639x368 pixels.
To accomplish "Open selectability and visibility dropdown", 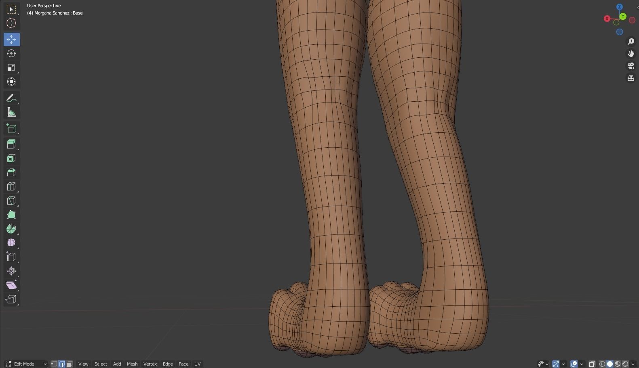I will coord(543,364).
